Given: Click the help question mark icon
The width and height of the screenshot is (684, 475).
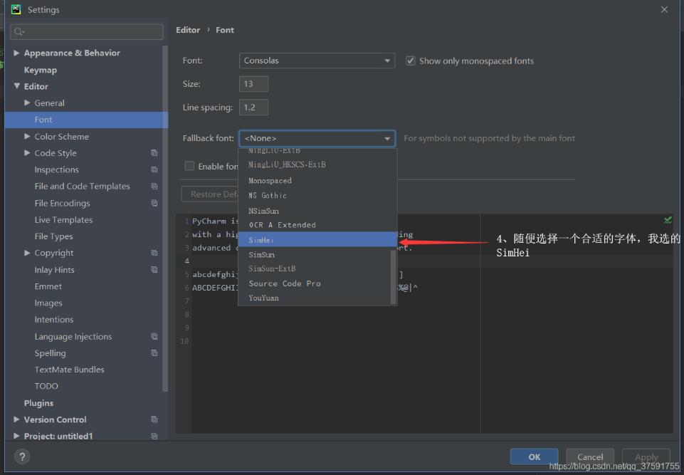Looking at the screenshot, I should [23, 456].
